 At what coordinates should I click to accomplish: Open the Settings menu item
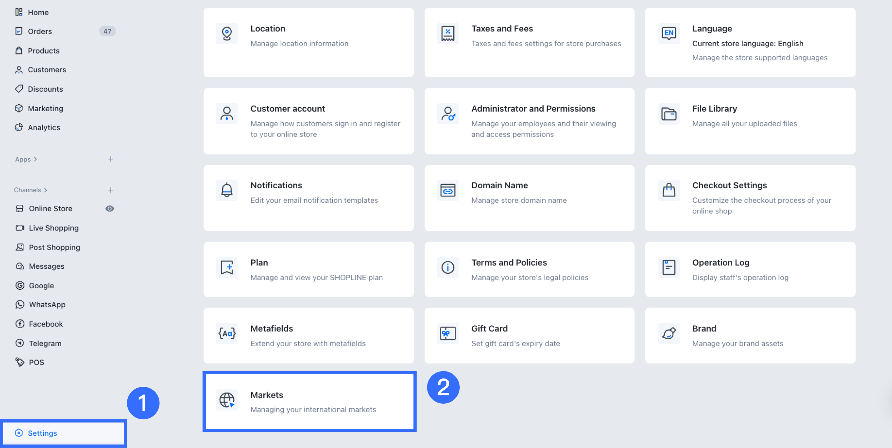tap(42, 433)
